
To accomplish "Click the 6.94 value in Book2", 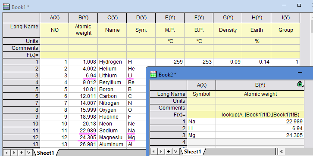I will point(260,128).
